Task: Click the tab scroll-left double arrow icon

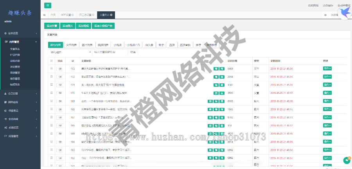Action: point(44,15)
